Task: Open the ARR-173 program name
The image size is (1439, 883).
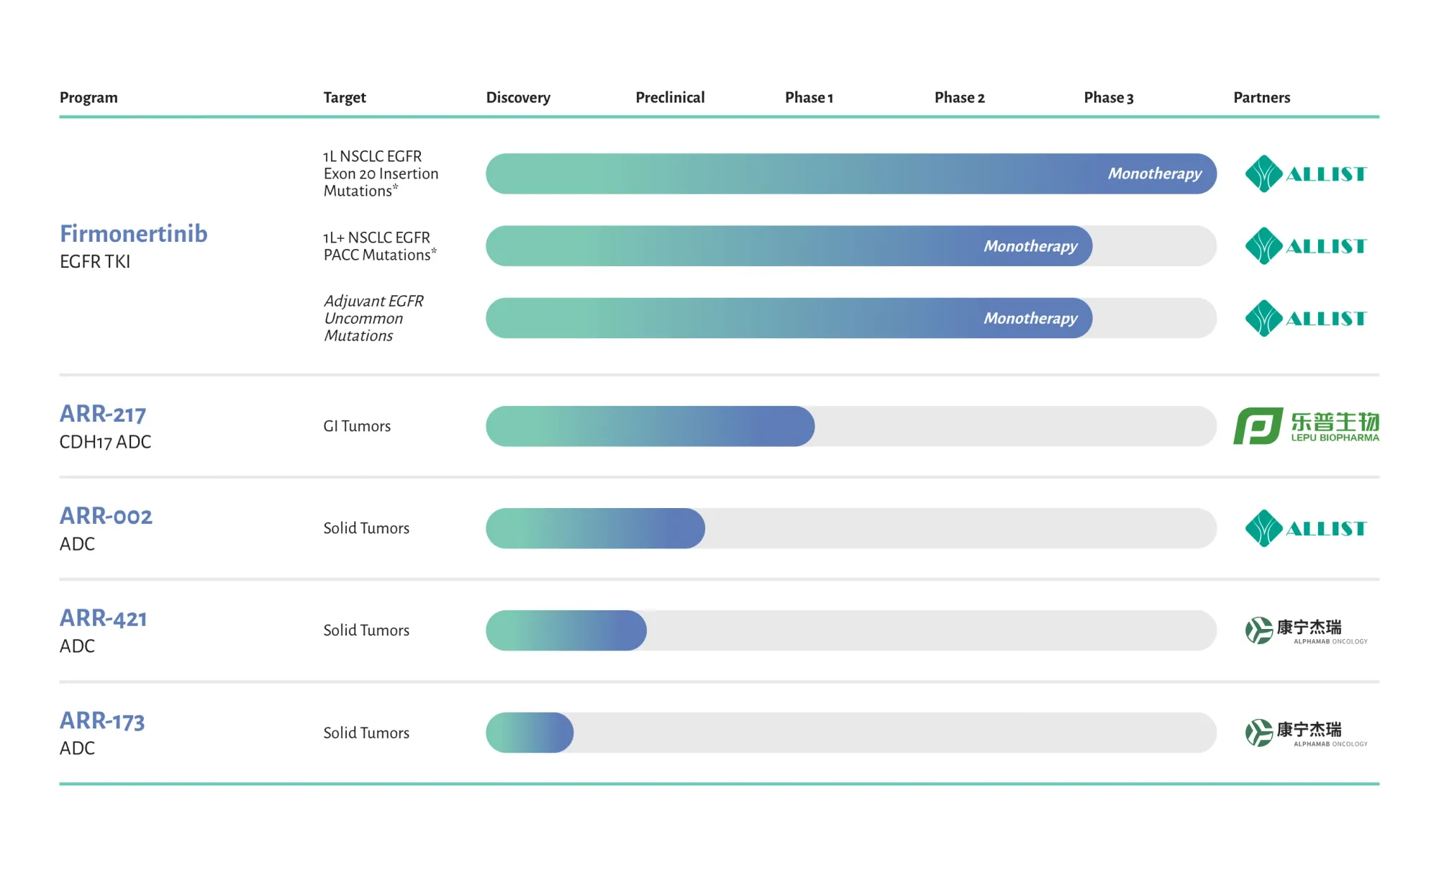Action: (x=102, y=720)
